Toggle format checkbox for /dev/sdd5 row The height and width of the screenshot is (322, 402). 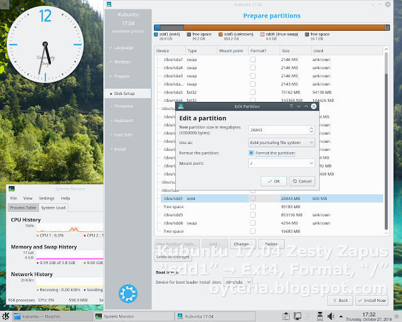[x=253, y=214]
